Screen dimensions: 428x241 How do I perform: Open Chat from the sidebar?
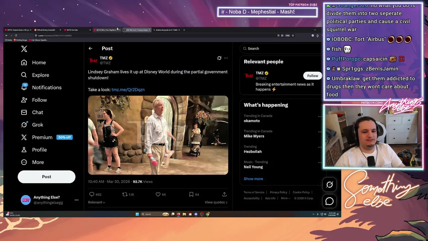[32, 112]
